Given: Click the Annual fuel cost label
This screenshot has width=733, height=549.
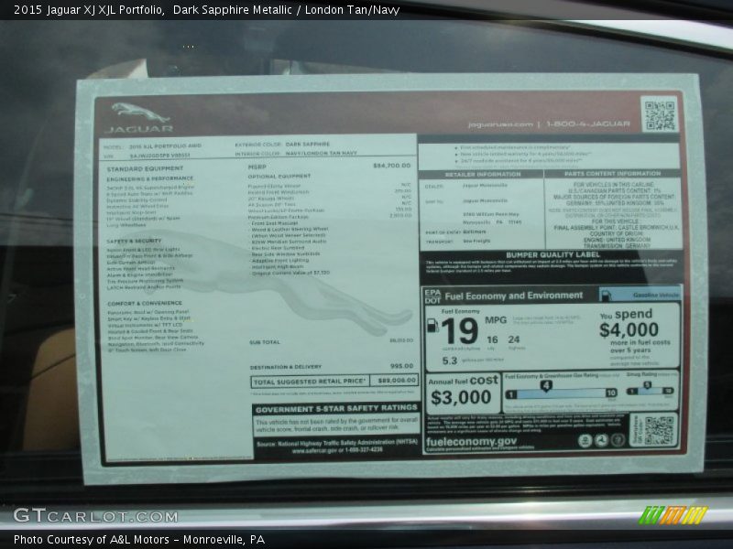Looking at the screenshot, I should [463, 381].
